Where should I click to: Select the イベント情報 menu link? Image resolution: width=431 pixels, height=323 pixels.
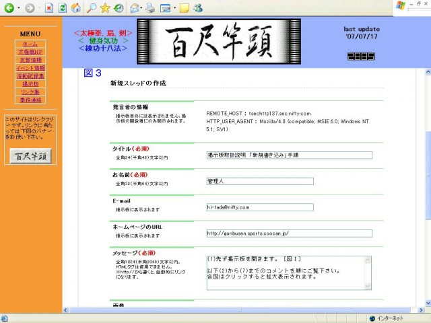(x=30, y=68)
